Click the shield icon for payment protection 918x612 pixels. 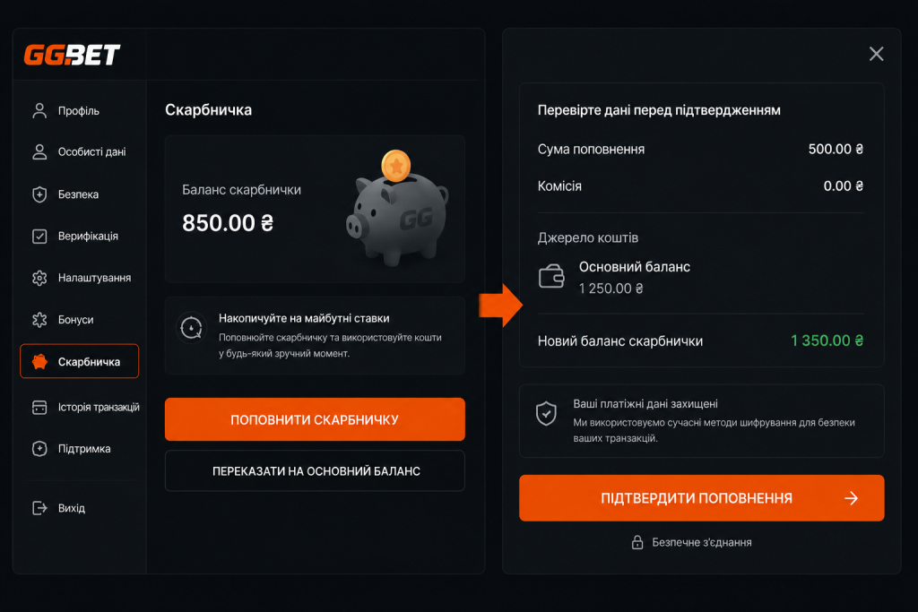[546, 414]
